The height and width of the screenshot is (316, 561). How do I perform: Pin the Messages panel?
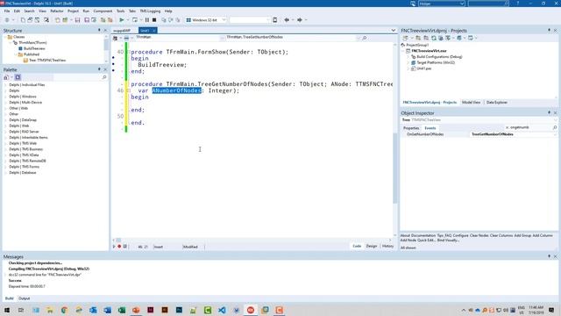tap(549, 256)
